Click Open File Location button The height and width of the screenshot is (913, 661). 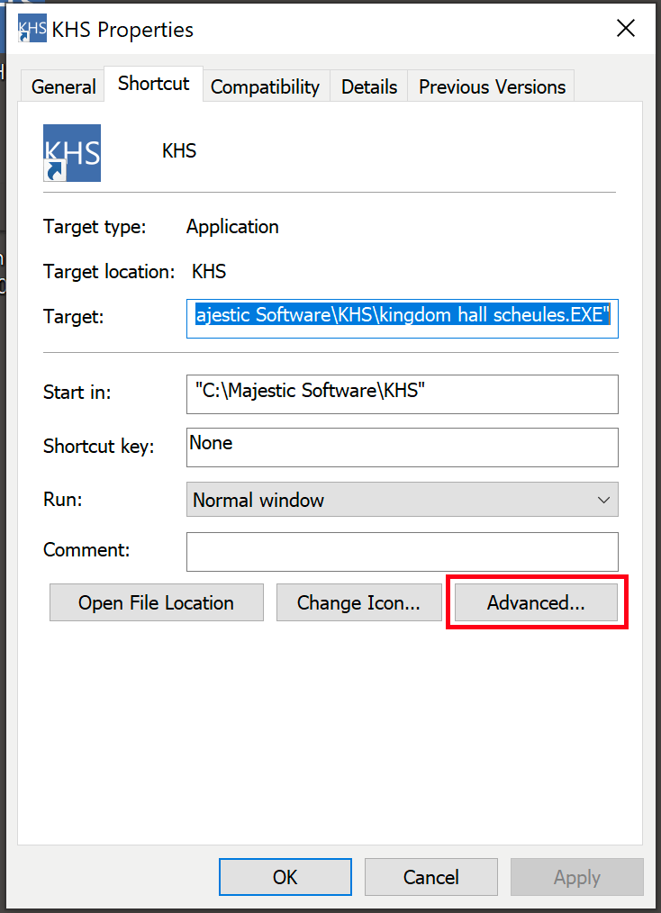pyautogui.click(x=156, y=602)
